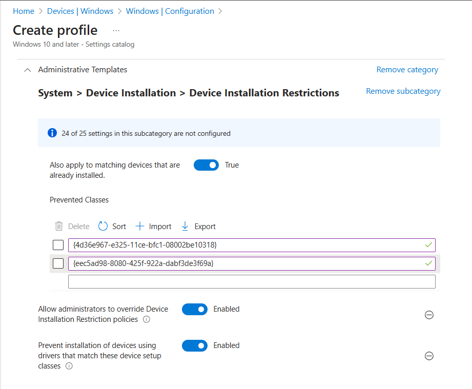Disable Prevent installation of devices toggle
Screen dimensions: 472x389
coord(195,345)
